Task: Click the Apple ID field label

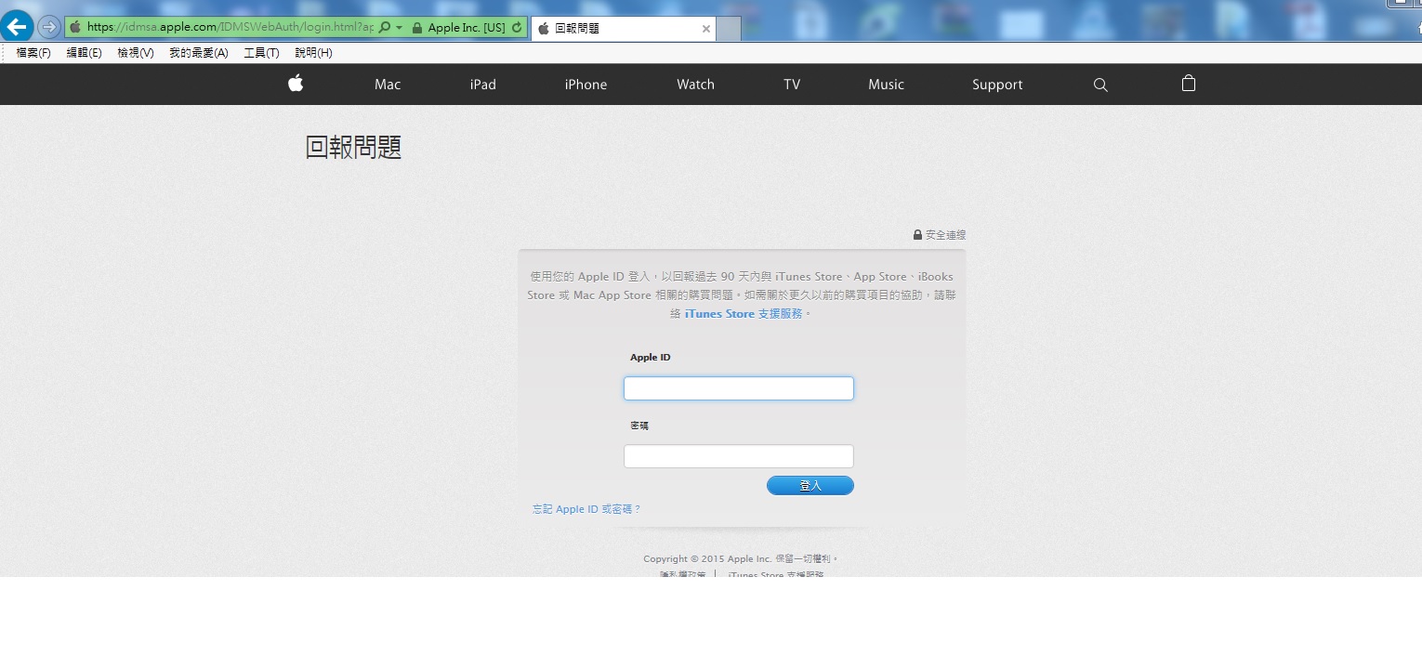Action: (651, 358)
